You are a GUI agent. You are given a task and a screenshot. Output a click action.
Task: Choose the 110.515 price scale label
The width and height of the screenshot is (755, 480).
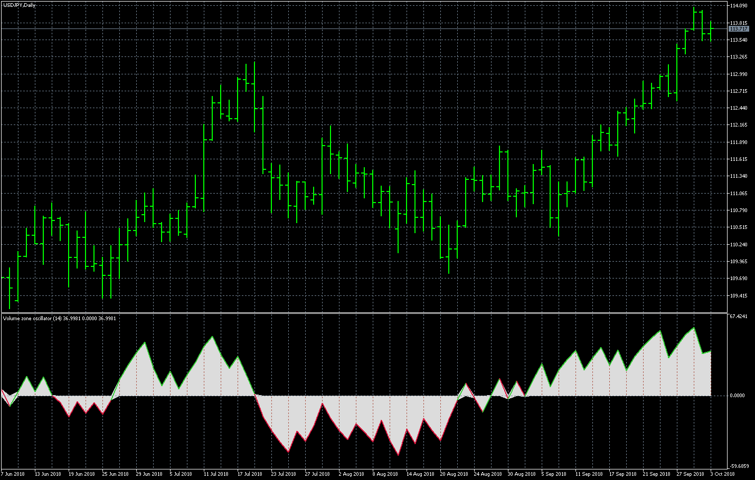(x=739, y=227)
